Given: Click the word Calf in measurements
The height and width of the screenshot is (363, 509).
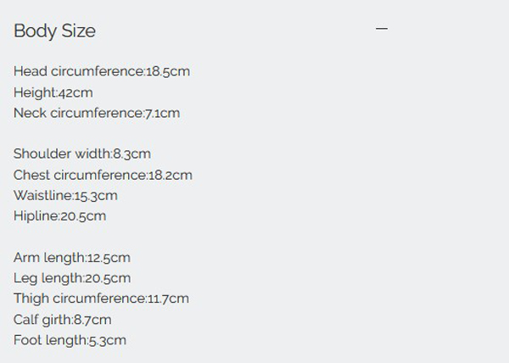Looking at the screenshot, I should (25, 320).
